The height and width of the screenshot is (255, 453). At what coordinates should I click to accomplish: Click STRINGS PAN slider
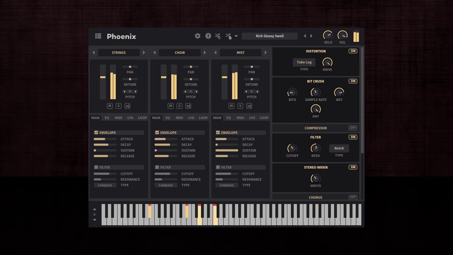coord(130,67)
